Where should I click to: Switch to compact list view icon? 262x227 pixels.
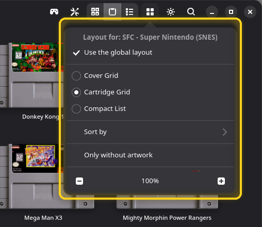point(129,12)
